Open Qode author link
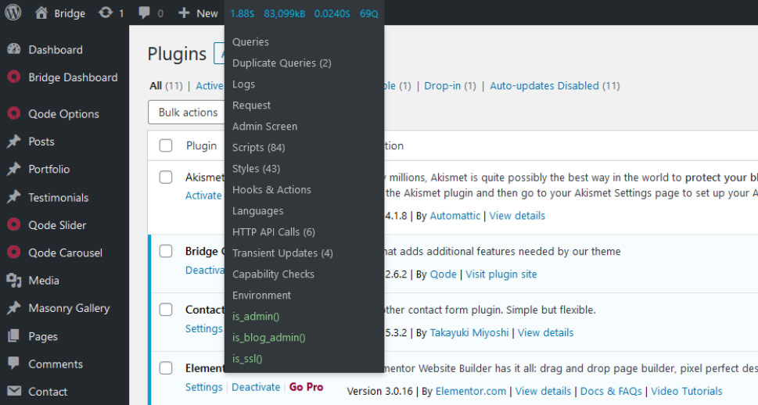Screen dimensions: 758x405 tap(444, 274)
